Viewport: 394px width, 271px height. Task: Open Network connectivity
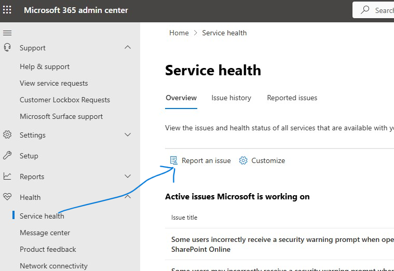(x=53, y=266)
